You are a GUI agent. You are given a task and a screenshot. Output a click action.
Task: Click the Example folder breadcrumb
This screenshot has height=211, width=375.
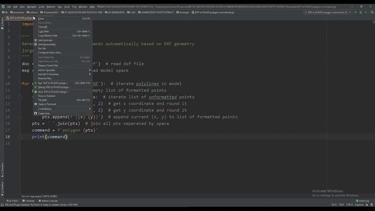click(x=182, y=12)
